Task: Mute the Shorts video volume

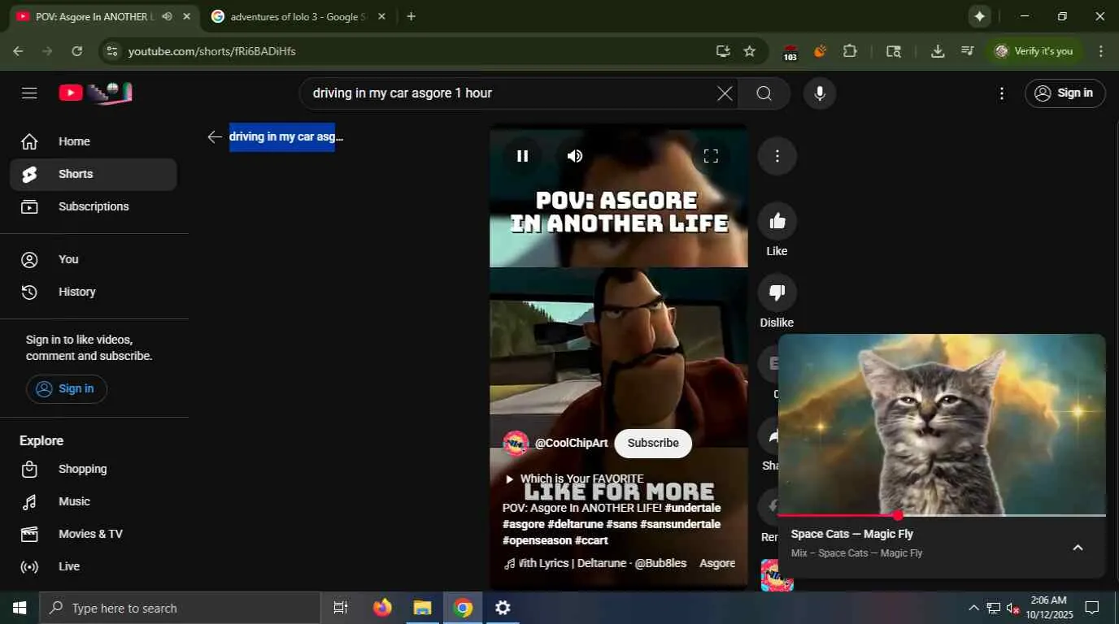Action: 575,156
